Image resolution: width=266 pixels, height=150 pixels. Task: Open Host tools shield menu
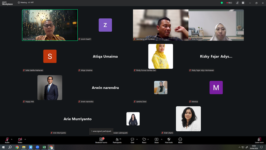tap(169, 140)
